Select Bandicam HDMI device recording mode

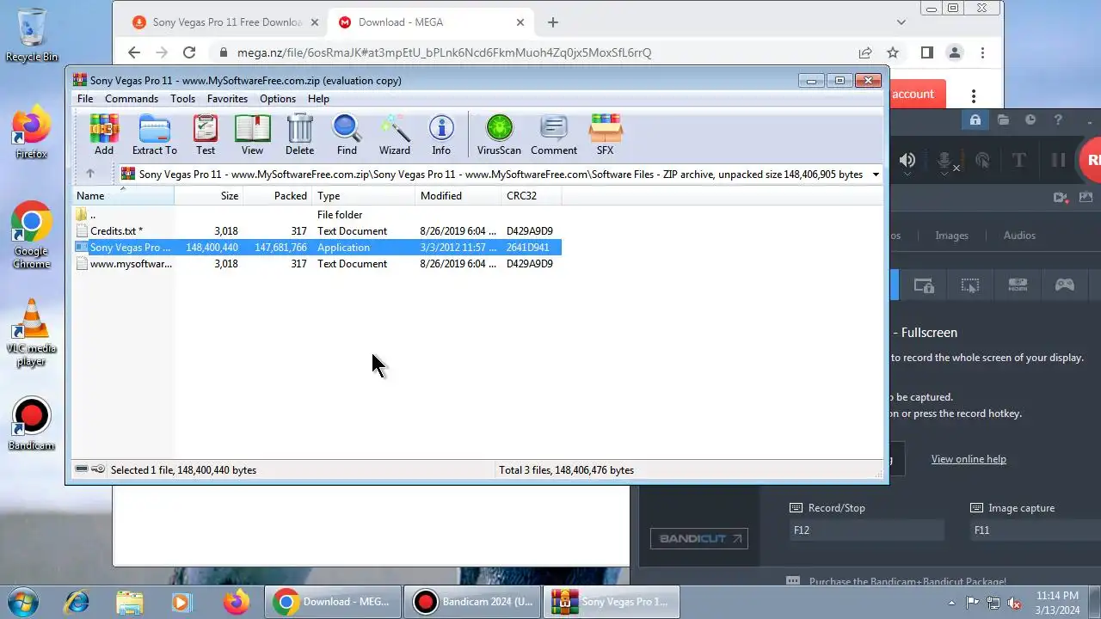point(1018,285)
